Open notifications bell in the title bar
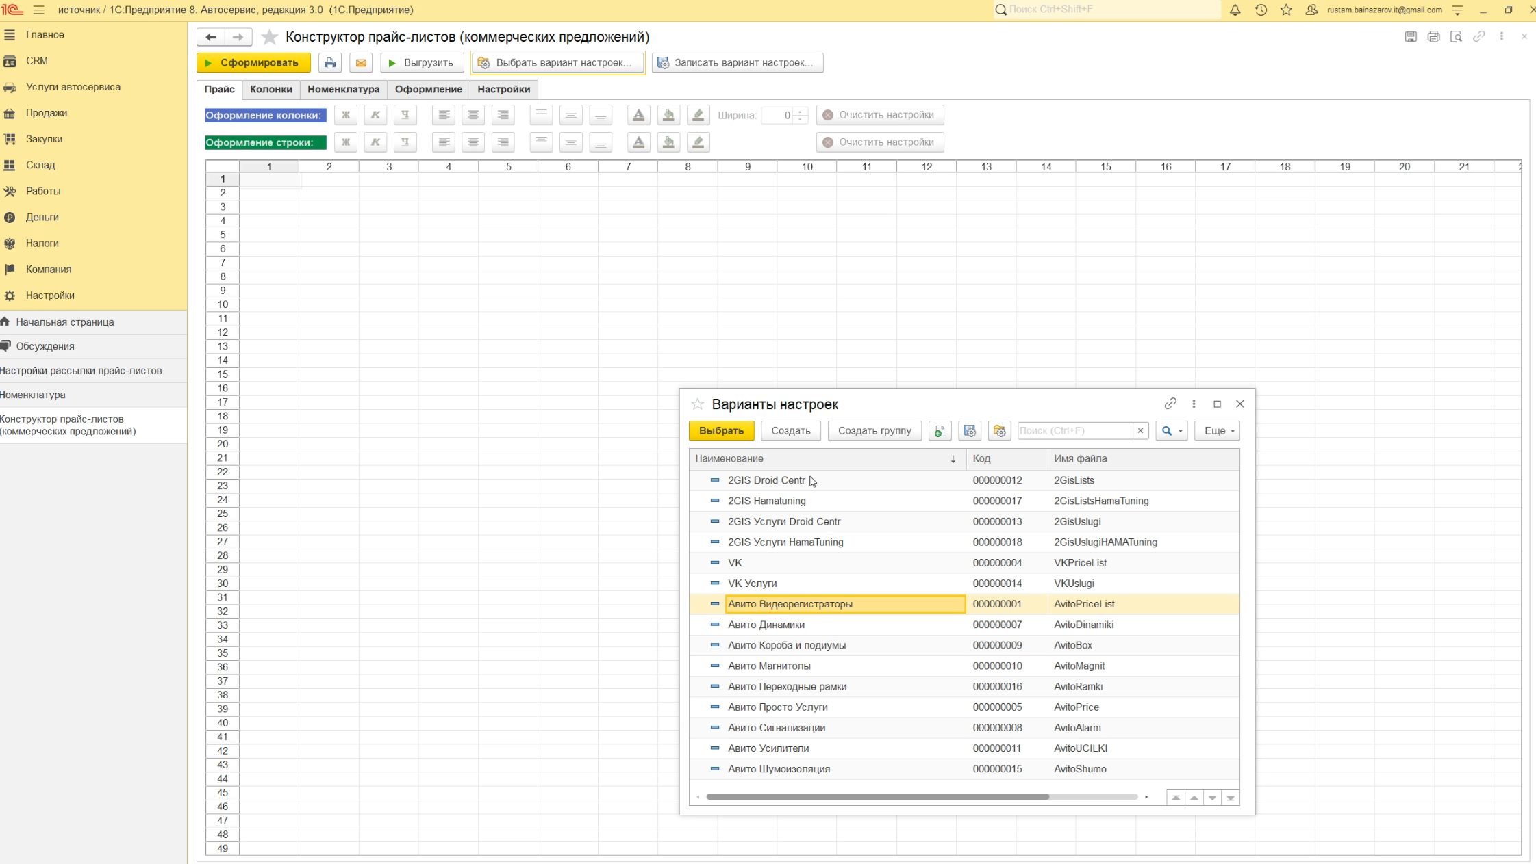This screenshot has height=864, width=1536. pyautogui.click(x=1235, y=10)
